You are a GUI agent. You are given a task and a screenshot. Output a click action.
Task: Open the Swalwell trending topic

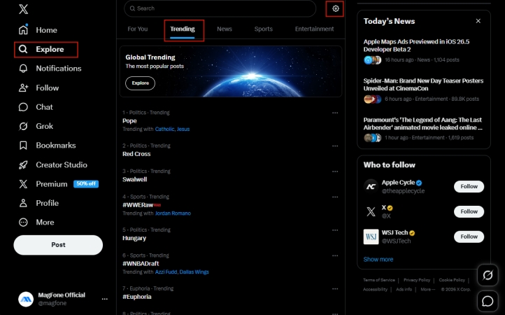(x=134, y=180)
